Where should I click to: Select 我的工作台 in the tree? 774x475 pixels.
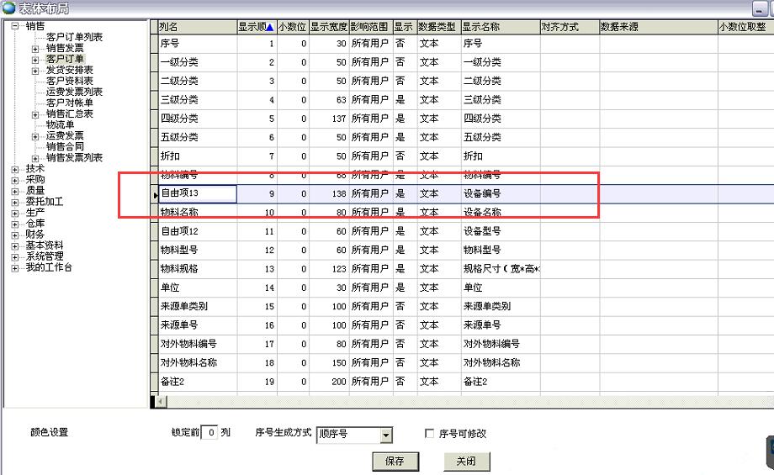pyautogui.click(x=49, y=267)
